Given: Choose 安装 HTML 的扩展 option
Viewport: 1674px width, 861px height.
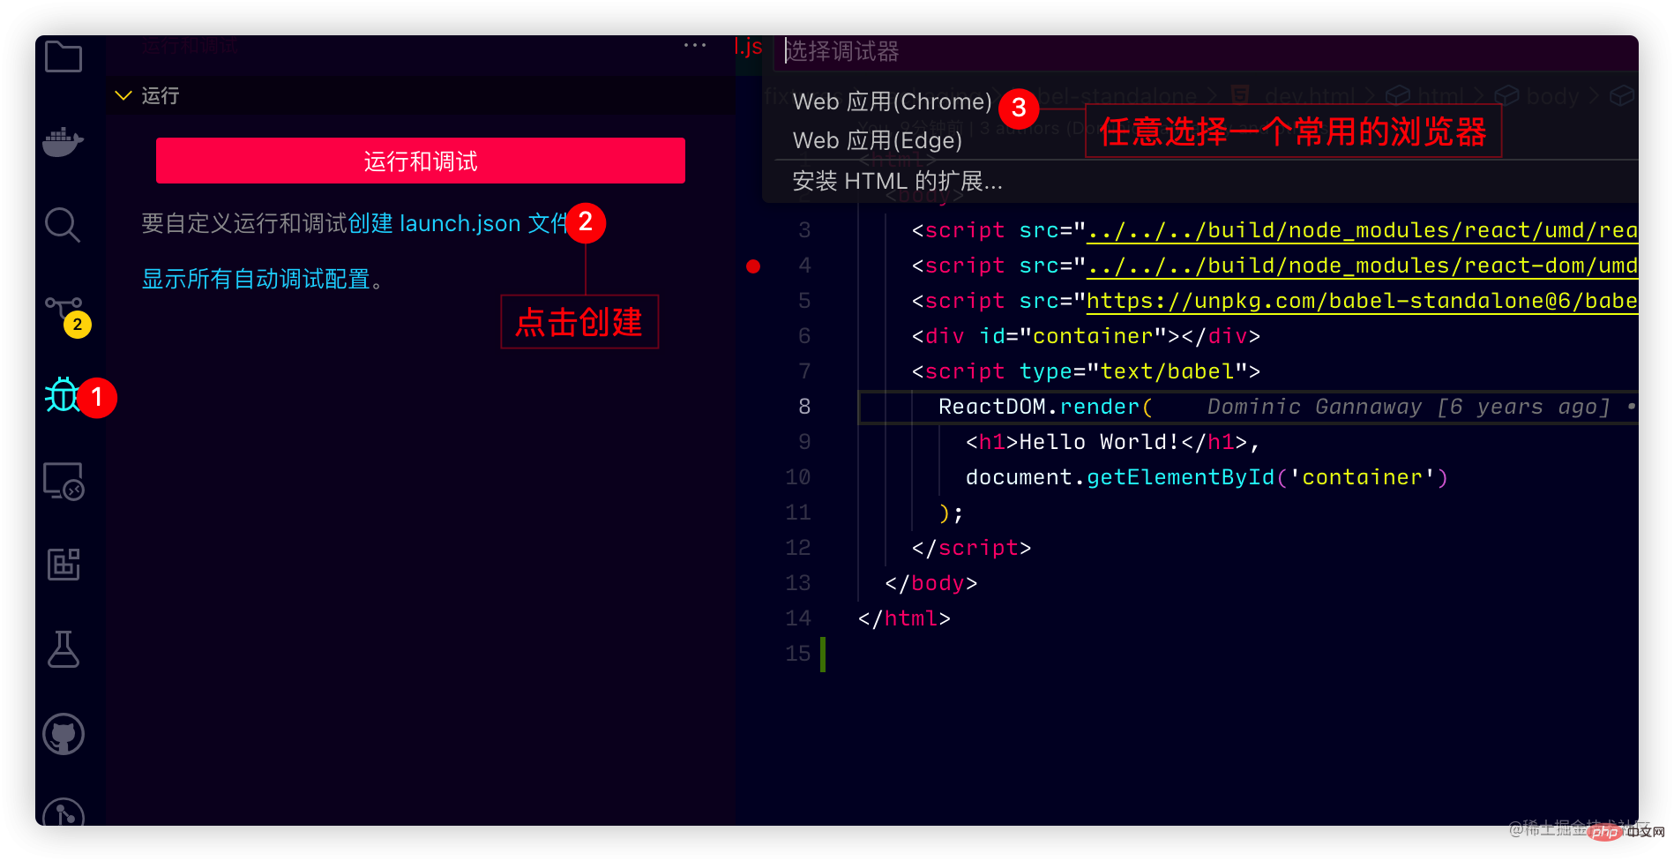Looking at the screenshot, I should coord(897,182).
